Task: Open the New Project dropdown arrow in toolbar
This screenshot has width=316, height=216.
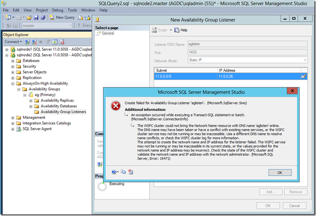Action: [13, 18]
